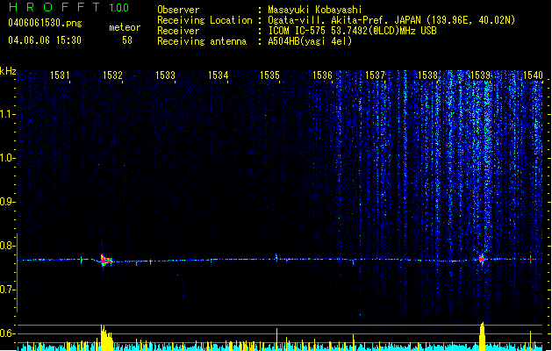
Task: Click the 1531 time marker
Action: coord(60,75)
